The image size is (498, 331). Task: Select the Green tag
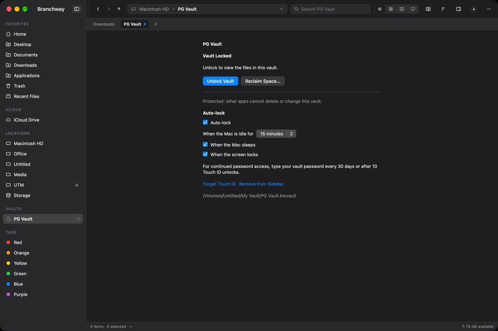coord(43,274)
